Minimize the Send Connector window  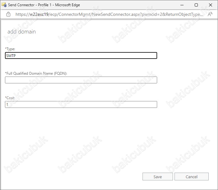pyautogui.click(x=182, y=5)
